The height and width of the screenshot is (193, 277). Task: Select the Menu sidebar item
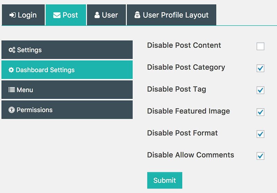pyautogui.click(x=67, y=90)
